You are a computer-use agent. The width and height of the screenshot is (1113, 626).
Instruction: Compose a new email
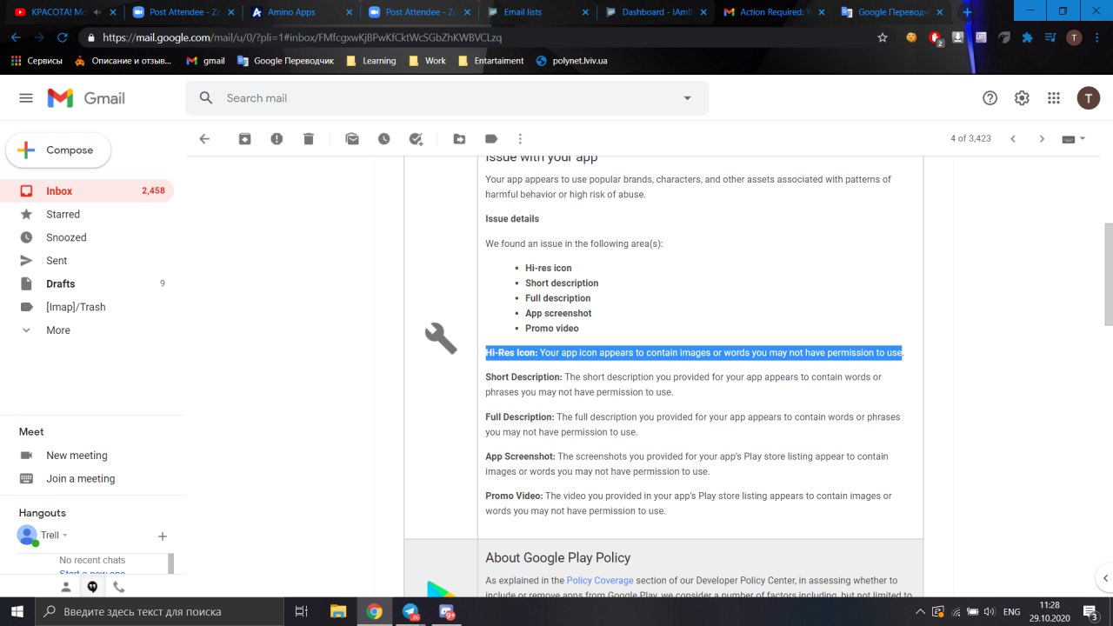pos(58,150)
